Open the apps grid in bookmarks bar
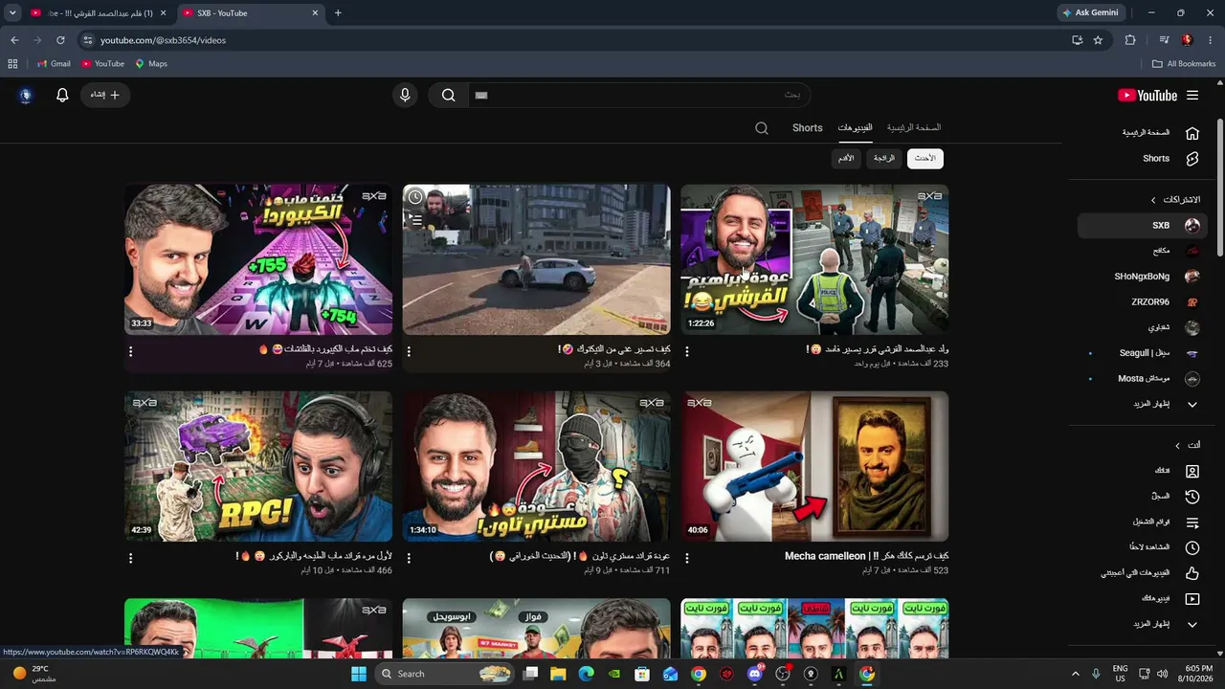Screen dimensions: 1225x689 click(x=12, y=64)
